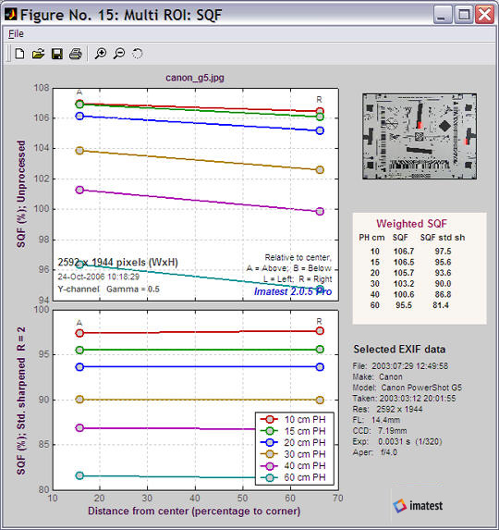Viewport: 499px width, 530px height.
Task: Click the test chart thumbnail image
Action: coord(420,136)
